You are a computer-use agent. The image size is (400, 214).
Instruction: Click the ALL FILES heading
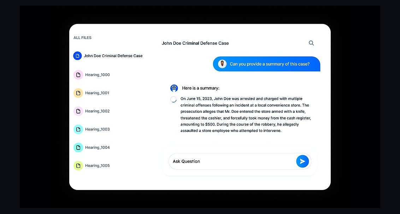point(82,38)
